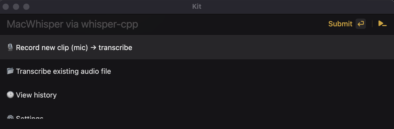Close the Kit window
The height and width of the screenshot is (129, 394).
[6, 7]
